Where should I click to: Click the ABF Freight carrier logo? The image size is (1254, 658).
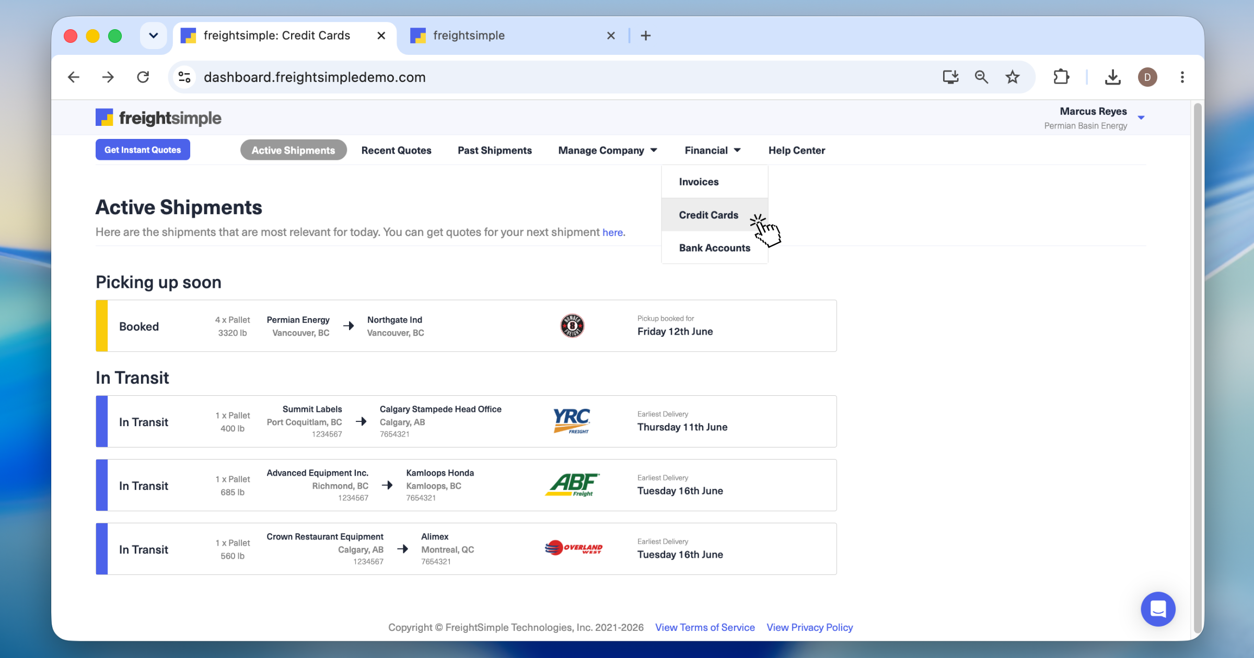[572, 485]
